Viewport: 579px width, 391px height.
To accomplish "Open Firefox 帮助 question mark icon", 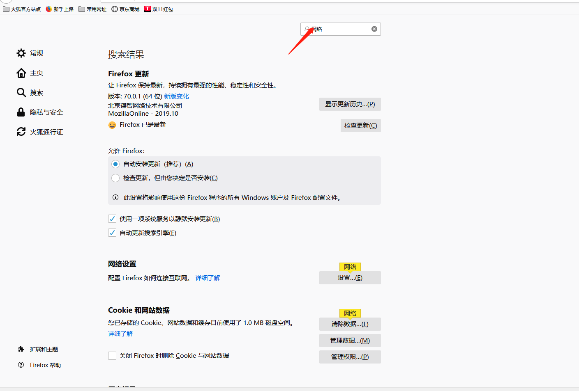I will click(x=21, y=365).
